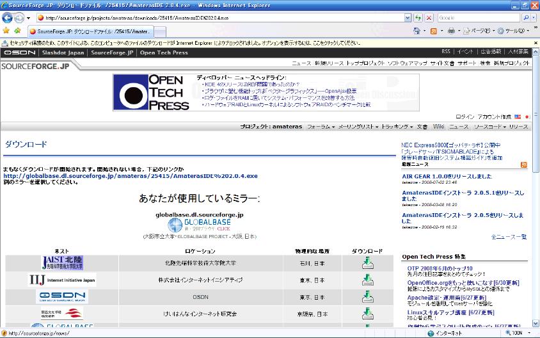This screenshot has width=540, height=338.
Task: Open the recent pages dropdown arrow
Action: [29, 18]
